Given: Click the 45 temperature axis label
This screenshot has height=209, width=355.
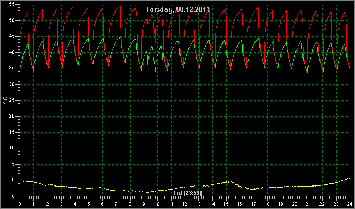Looking at the screenshot, I should [12, 37].
